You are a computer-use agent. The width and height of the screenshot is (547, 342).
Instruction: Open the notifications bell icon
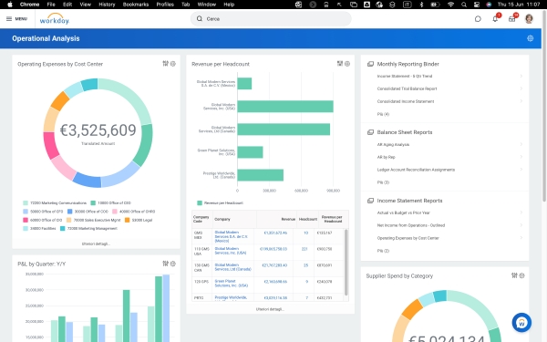pyautogui.click(x=495, y=19)
